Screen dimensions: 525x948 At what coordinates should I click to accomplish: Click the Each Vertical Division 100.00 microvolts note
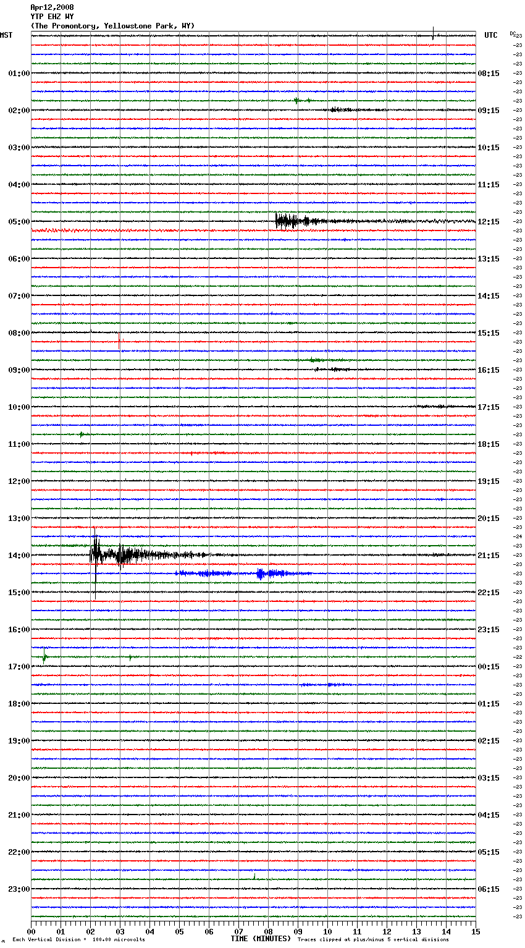click(78, 939)
